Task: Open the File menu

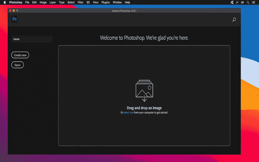Action: [x=27, y=2]
